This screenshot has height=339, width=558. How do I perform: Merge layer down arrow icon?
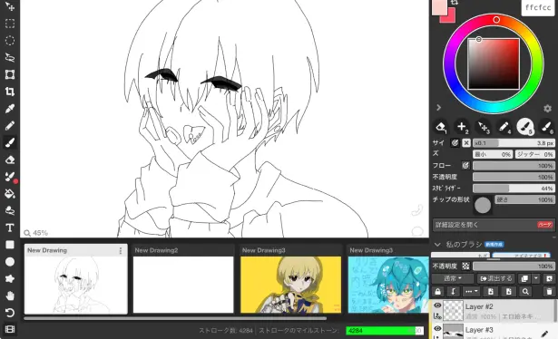(453, 292)
